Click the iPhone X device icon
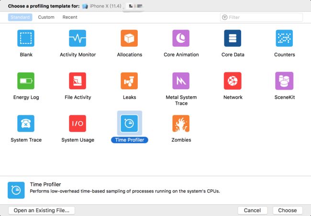Image resolution: width=311 pixels, height=216 pixels. click(85, 6)
